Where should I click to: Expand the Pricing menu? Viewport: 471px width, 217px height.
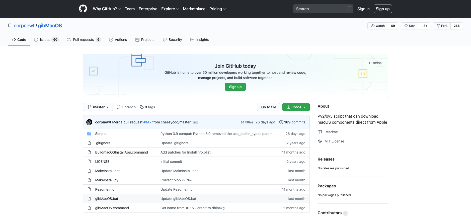(217, 9)
